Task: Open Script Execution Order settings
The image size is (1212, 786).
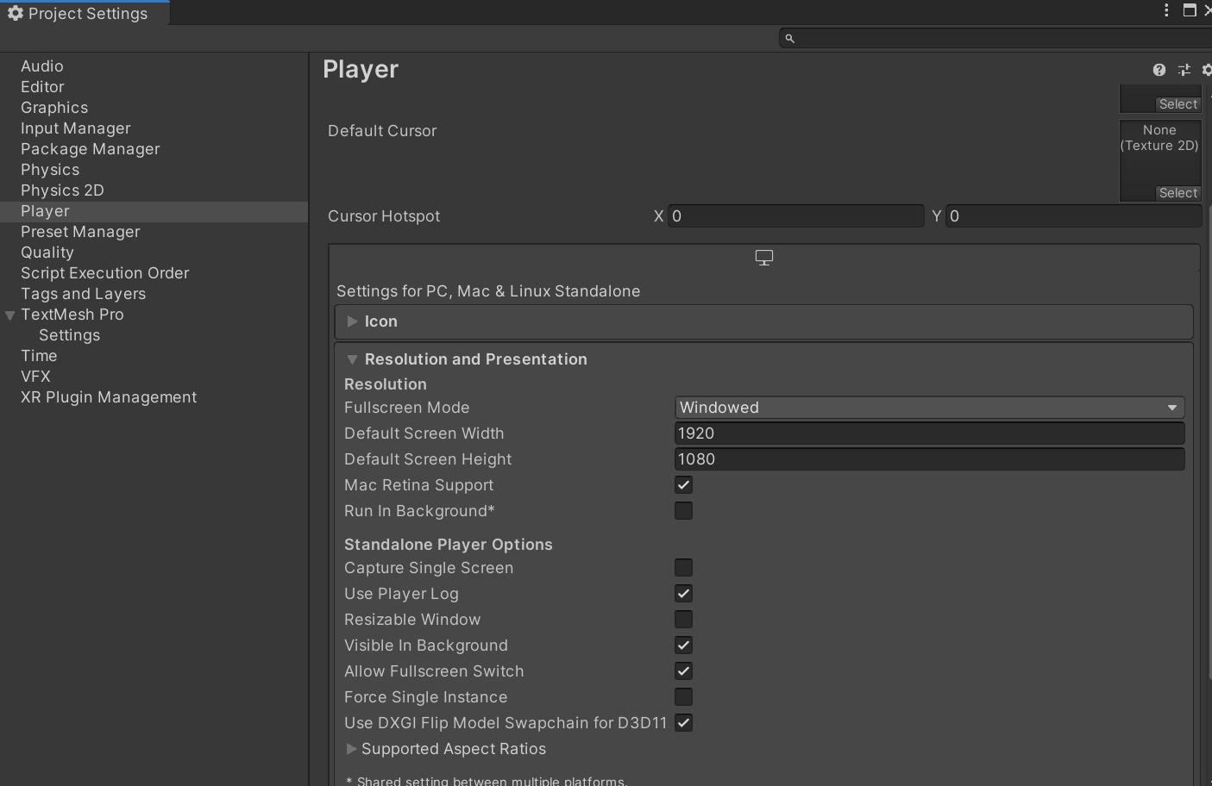Action: click(105, 273)
